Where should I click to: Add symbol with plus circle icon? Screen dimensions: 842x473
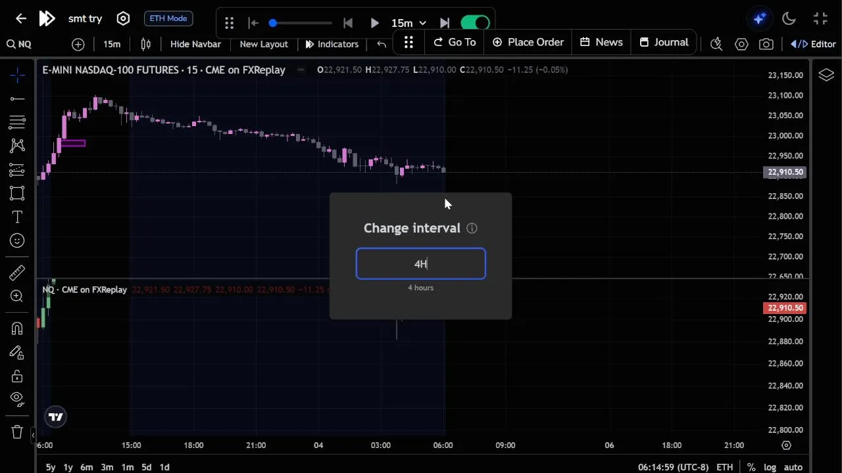click(78, 44)
